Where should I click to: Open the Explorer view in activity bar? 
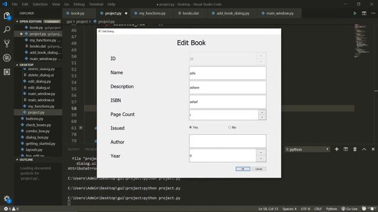[6, 16]
